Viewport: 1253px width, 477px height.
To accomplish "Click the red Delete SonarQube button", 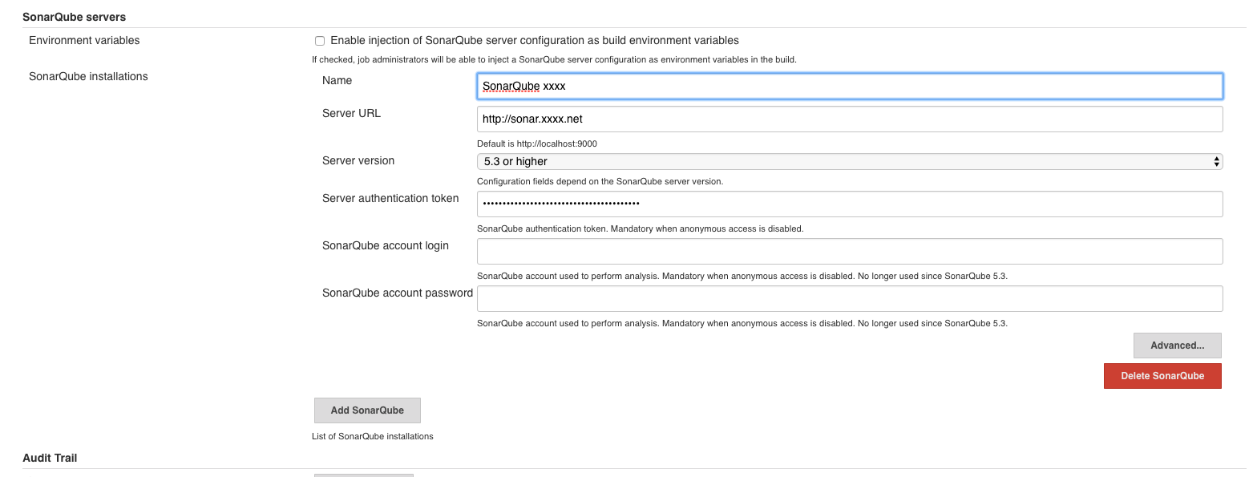I will (1162, 376).
